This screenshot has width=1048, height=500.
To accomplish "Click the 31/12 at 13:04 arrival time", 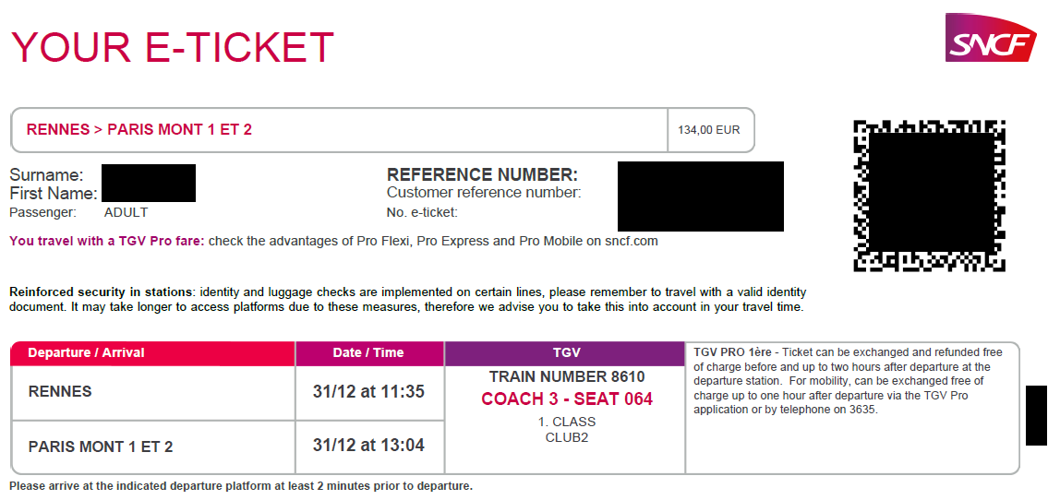I will pos(369,446).
